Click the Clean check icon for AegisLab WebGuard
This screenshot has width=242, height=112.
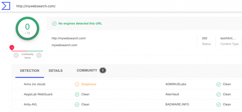coord(77,94)
